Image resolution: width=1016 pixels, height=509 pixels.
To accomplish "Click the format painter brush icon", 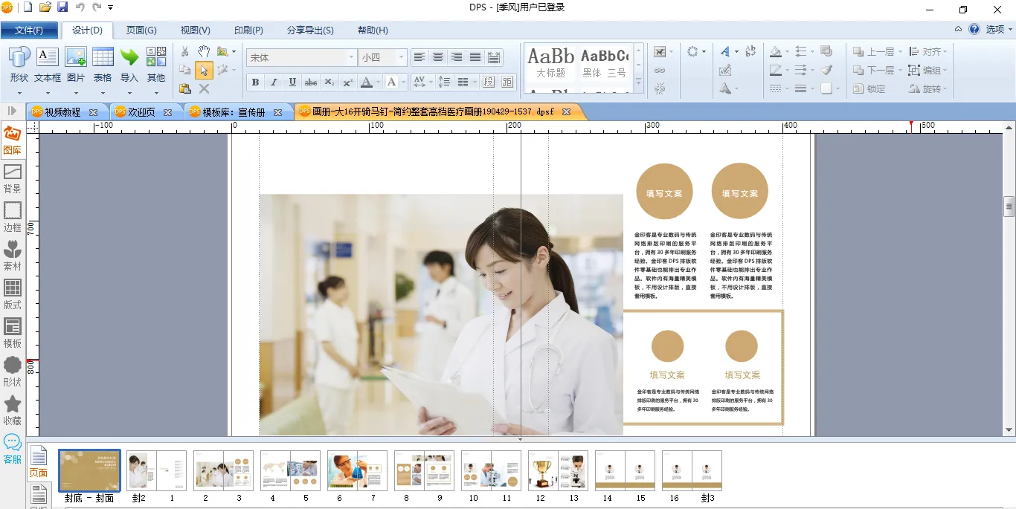I will pyautogui.click(x=826, y=70).
